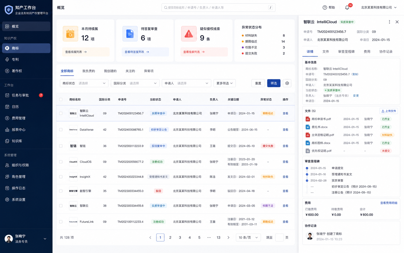Open 角色管理 in the sidebar
The image size is (404, 253).
(x=26, y=176)
